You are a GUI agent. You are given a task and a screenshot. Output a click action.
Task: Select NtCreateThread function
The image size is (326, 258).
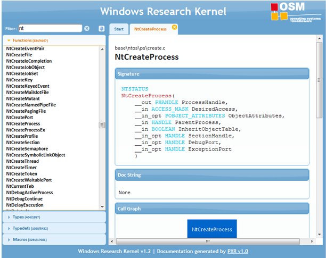coord(22,161)
